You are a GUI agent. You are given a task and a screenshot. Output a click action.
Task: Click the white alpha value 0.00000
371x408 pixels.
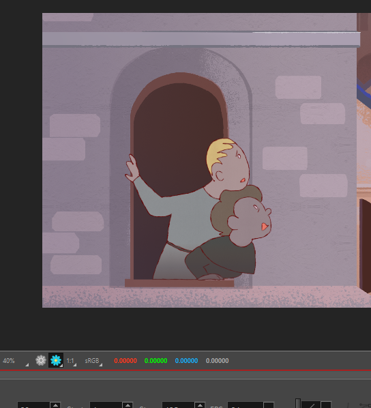tap(218, 361)
